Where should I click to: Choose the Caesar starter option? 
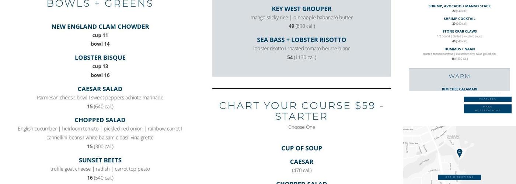point(301,162)
